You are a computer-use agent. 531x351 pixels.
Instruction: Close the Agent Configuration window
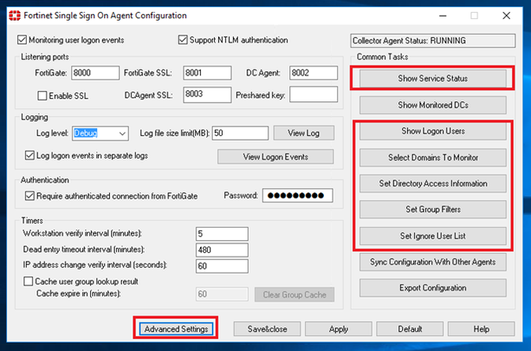pyautogui.click(x=507, y=16)
